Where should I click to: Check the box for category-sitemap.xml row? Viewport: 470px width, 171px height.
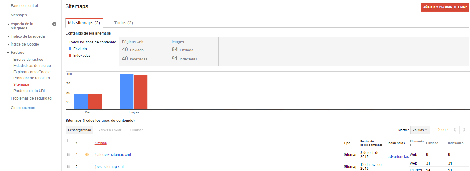[69, 155]
